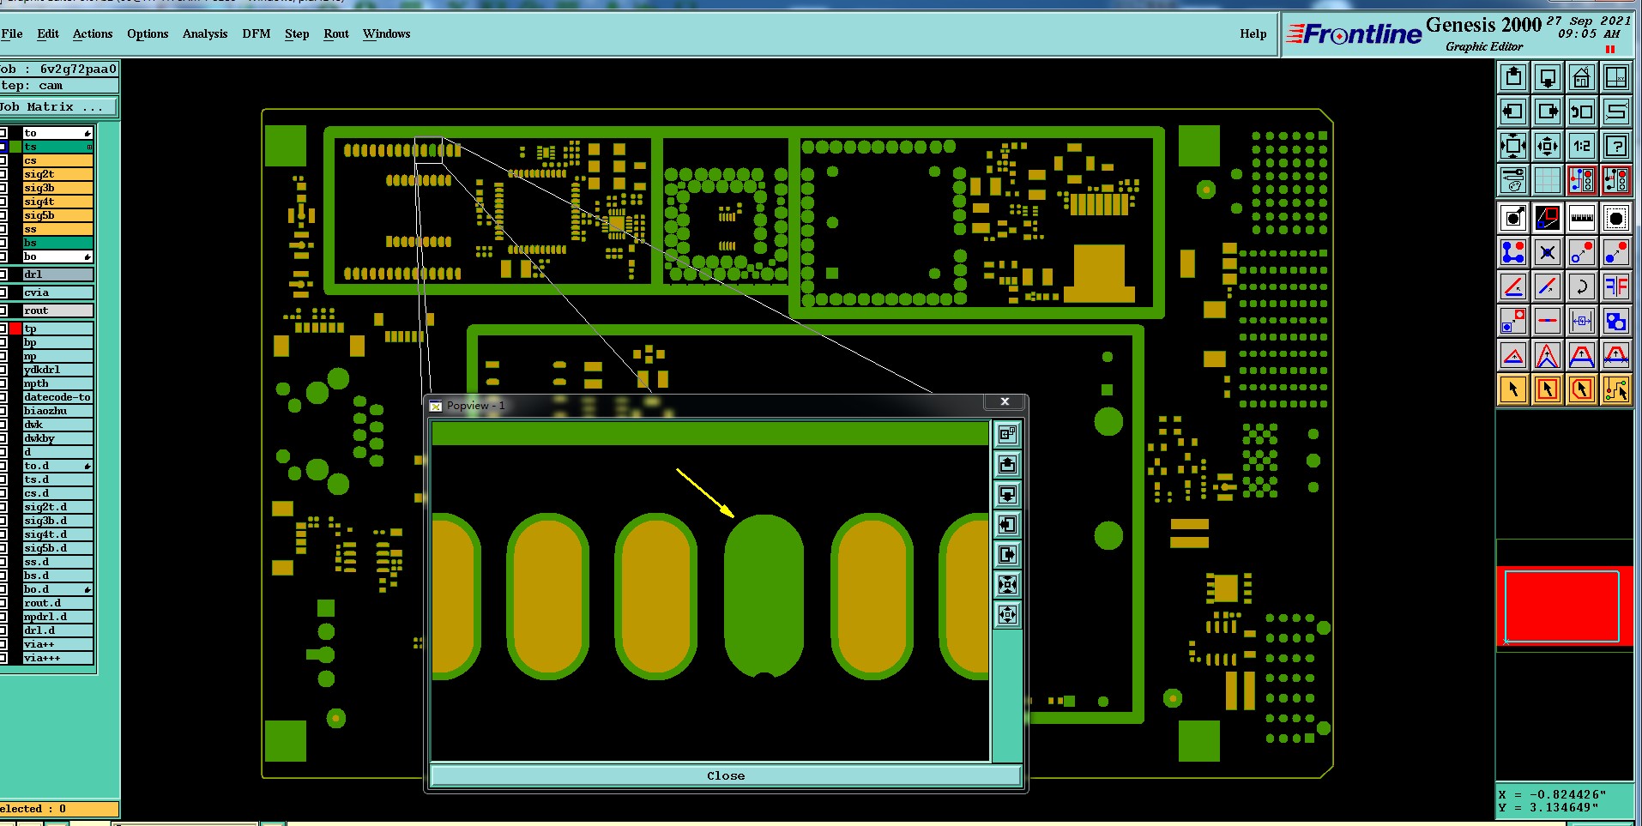Toggle the checkbox for layer cvia
The width and height of the screenshot is (1642, 826).
[3, 292]
